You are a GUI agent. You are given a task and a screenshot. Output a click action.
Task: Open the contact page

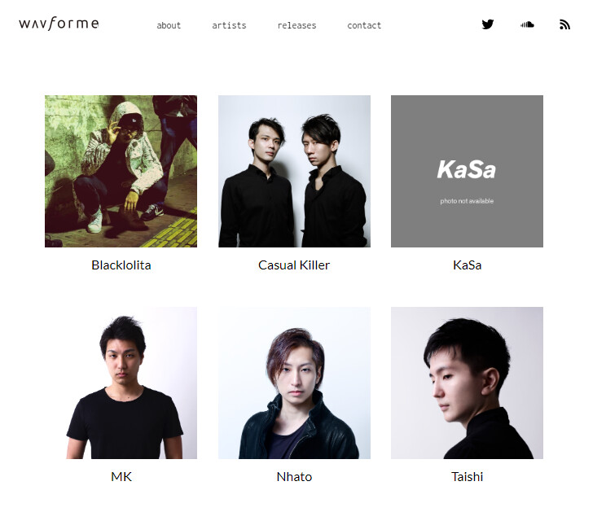(364, 25)
